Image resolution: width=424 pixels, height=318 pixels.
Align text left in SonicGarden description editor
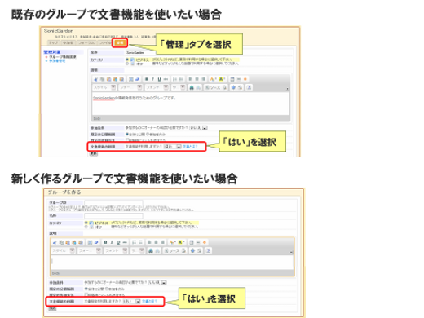click(x=190, y=79)
